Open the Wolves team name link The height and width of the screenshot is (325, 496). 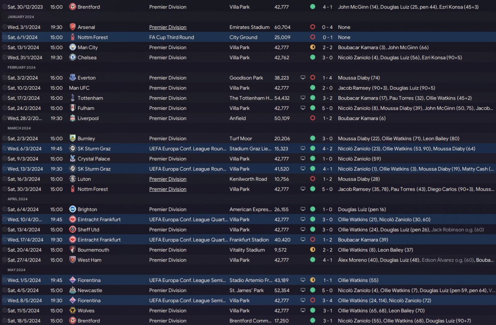[x=86, y=310]
